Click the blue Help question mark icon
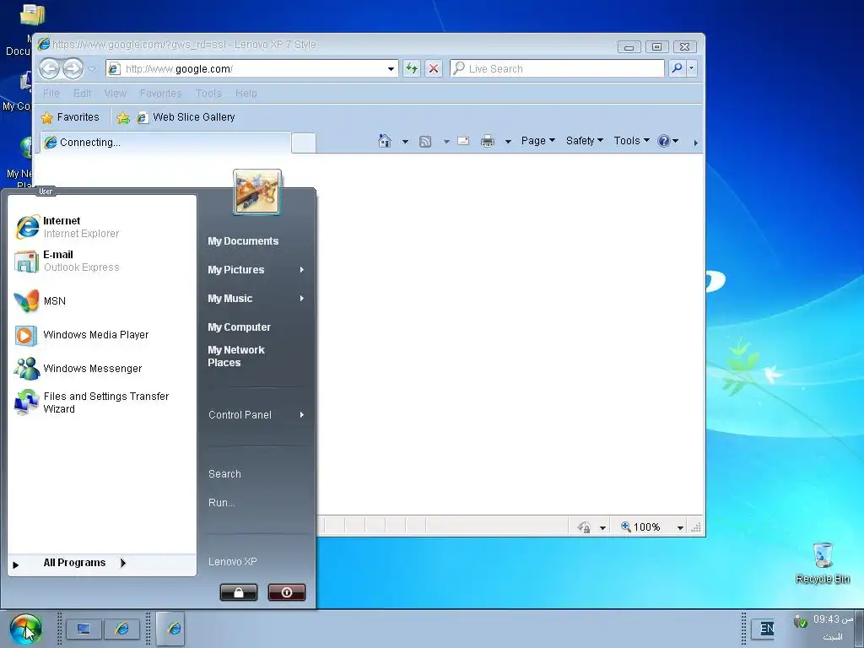Image resolution: width=864 pixels, height=648 pixels. pyautogui.click(x=664, y=141)
